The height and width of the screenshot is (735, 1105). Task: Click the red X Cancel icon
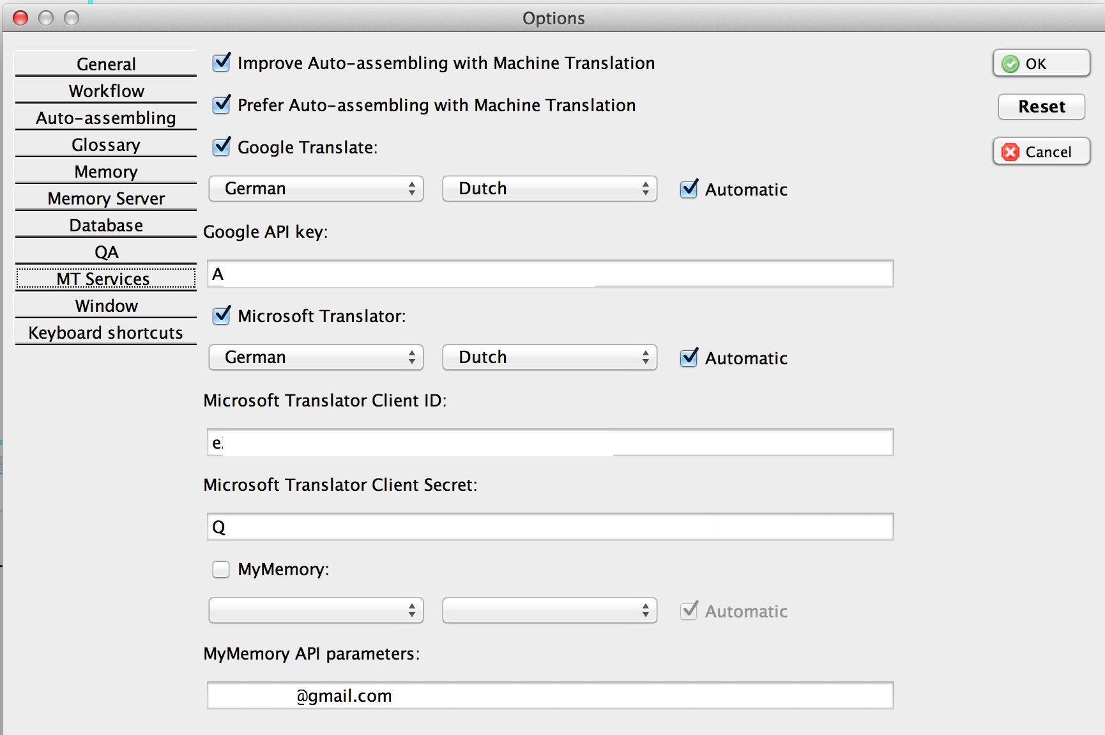tap(1010, 152)
